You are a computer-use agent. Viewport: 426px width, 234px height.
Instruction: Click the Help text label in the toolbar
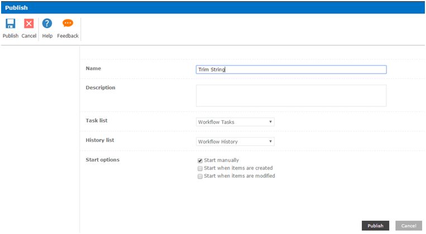[x=47, y=36]
